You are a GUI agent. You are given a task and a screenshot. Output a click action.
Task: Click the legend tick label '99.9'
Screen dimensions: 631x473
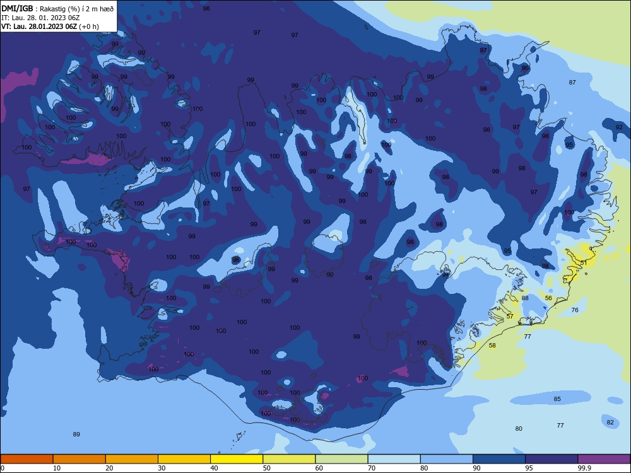[x=584, y=468]
